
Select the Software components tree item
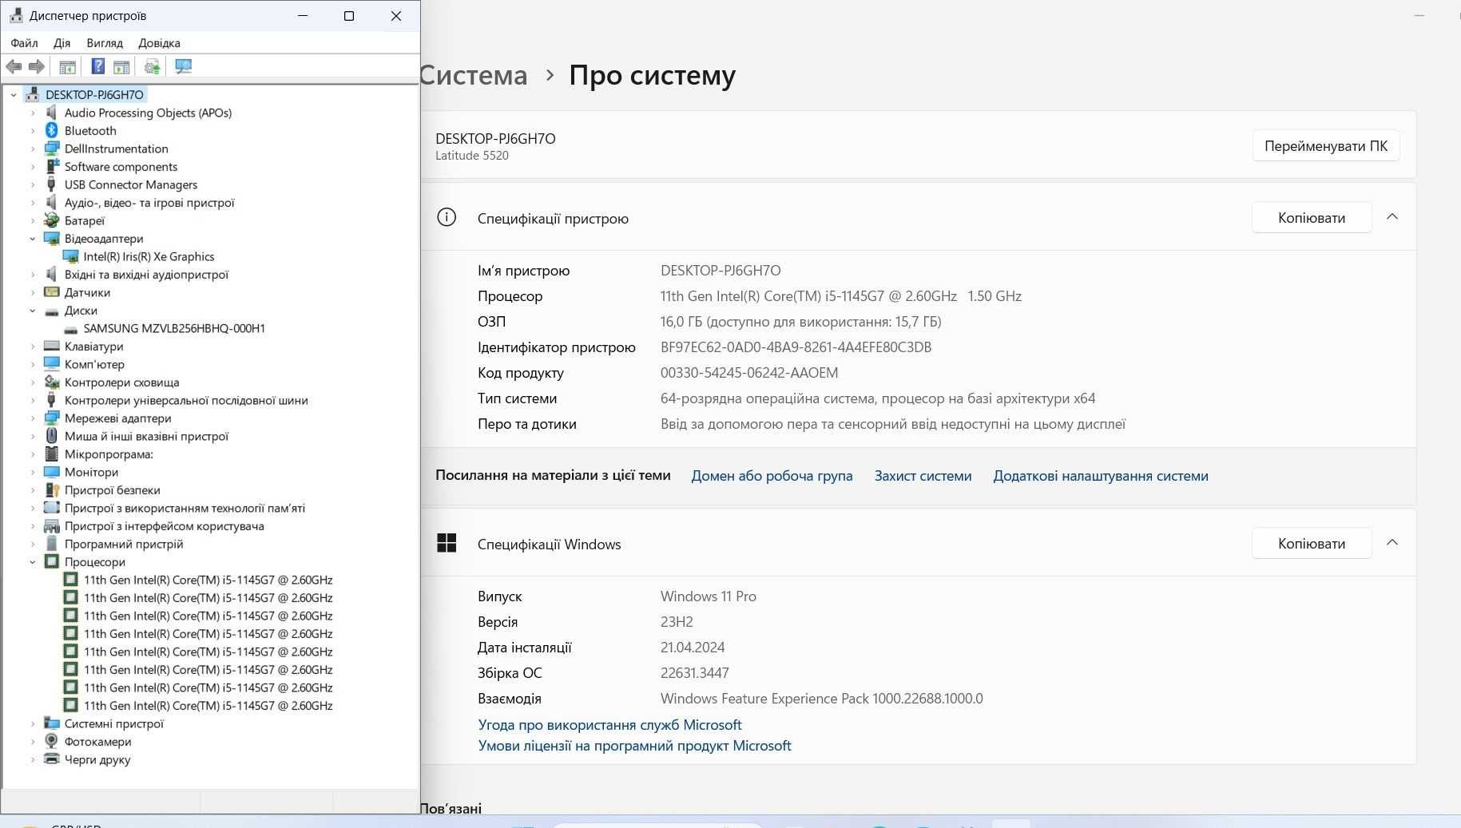point(121,167)
